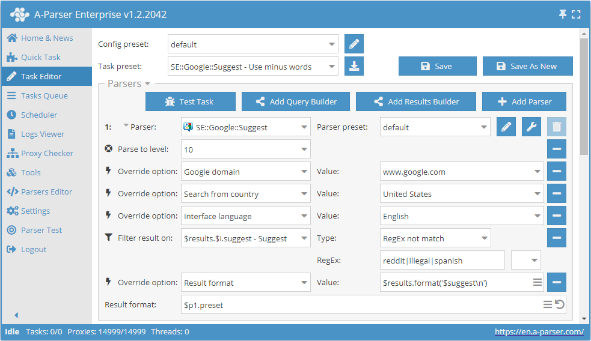The height and width of the screenshot is (341, 591).
Task: Click the pin icon in title bar
Action: [x=563, y=14]
